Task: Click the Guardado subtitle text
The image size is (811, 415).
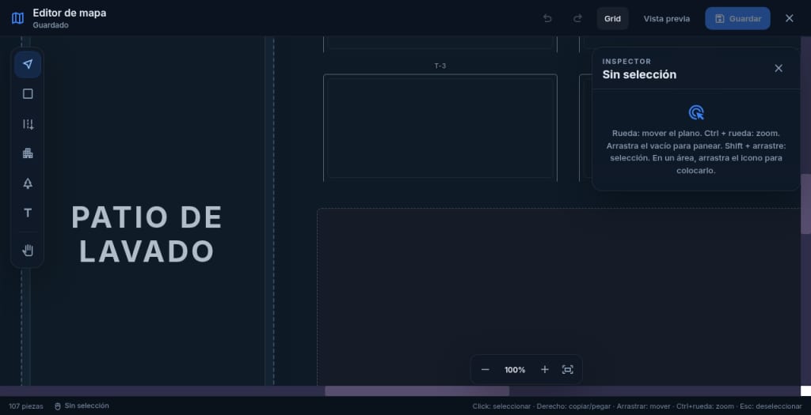Action: click(51, 25)
